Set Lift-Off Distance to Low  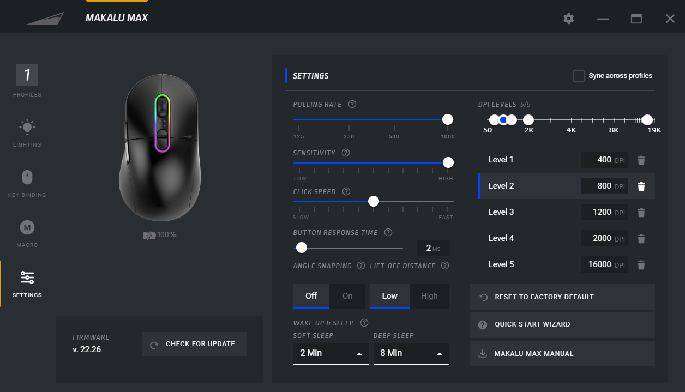[x=389, y=296]
